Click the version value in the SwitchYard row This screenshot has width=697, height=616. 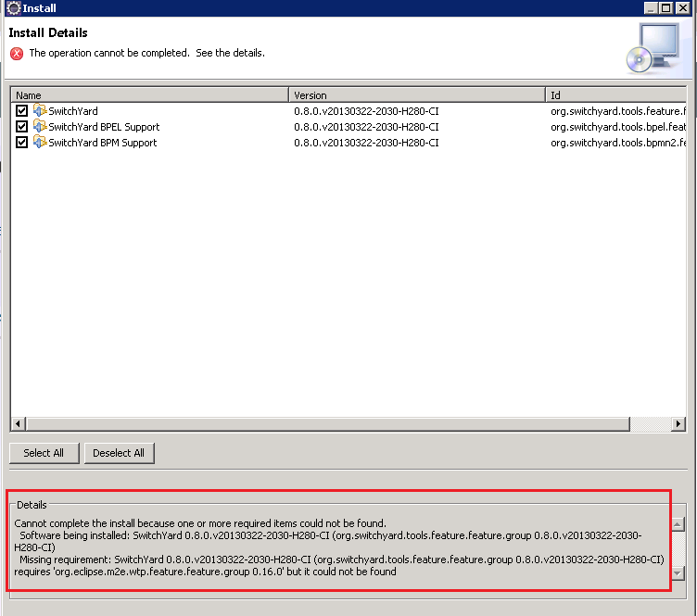[366, 111]
